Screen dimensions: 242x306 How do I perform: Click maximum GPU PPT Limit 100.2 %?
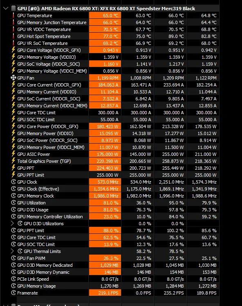(x=175, y=230)
